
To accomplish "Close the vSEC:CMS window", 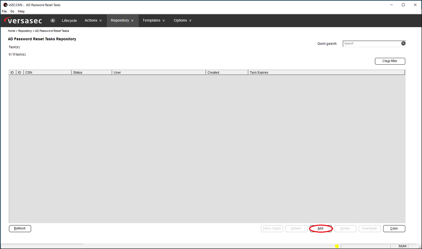I will [415, 5].
